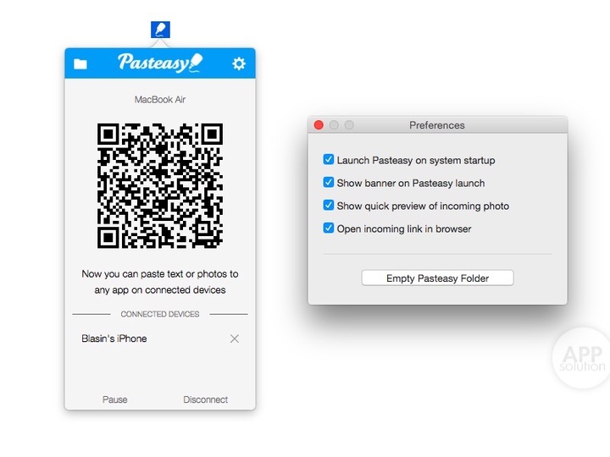Remove Blasin's iPhone with X icon
Screen dimensions: 610x457
tap(235, 339)
